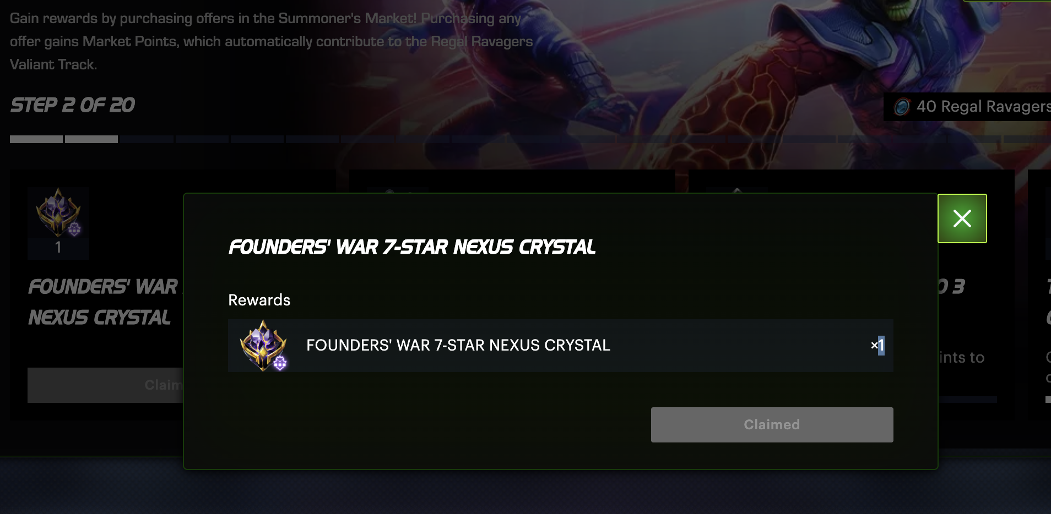Open the 40 Regal Ravagers points label
The image size is (1051, 514).
click(983, 106)
